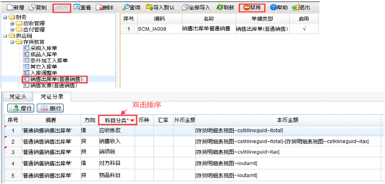385x184 pixels.
Task: Select 委外加工入库单 in the tree
Action: click(x=49, y=60)
